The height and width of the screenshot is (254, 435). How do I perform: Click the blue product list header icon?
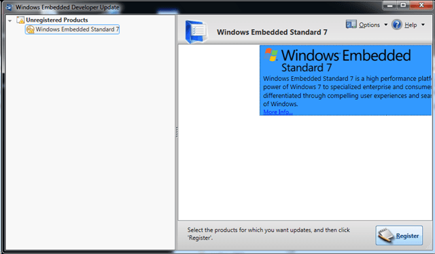point(196,32)
